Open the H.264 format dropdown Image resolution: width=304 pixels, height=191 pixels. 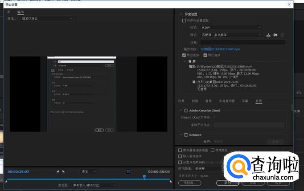coord(235,28)
